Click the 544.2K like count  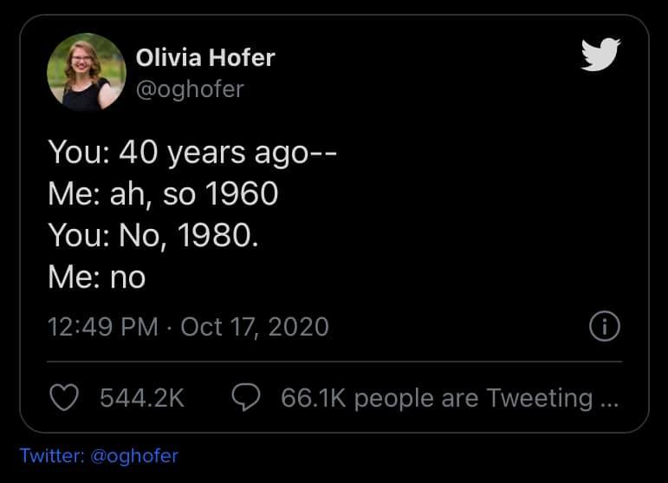[x=142, y=398]
